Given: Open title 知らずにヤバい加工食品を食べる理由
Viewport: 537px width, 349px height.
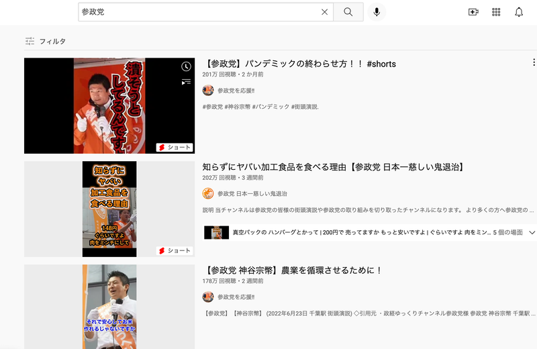Looking at the screenshot, I should coord(334,167).
